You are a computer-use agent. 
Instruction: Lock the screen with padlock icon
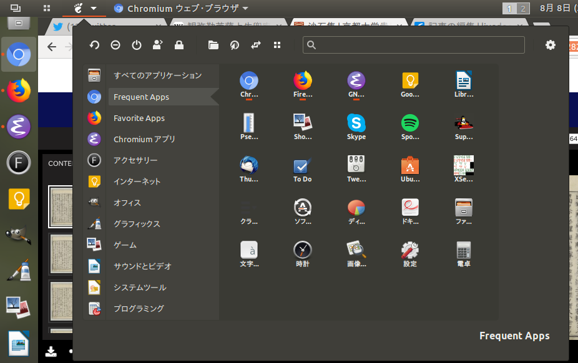point(179,45)
